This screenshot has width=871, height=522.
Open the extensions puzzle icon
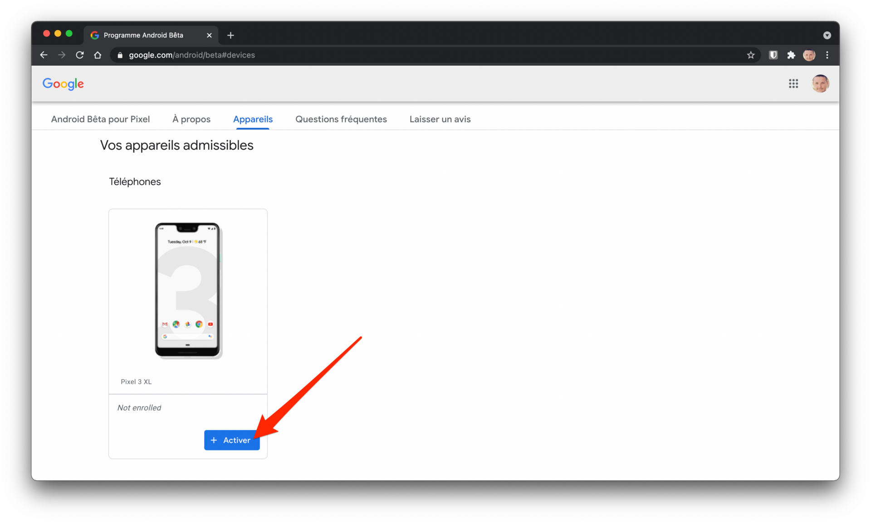tap(791, 55)
